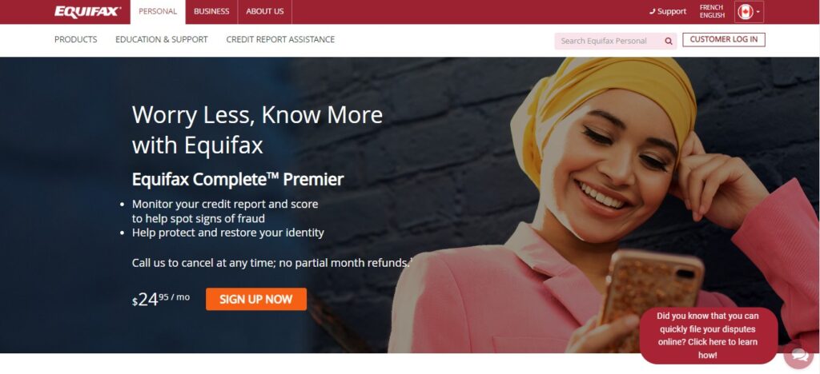Click the Equifax logo

[88, 11]
